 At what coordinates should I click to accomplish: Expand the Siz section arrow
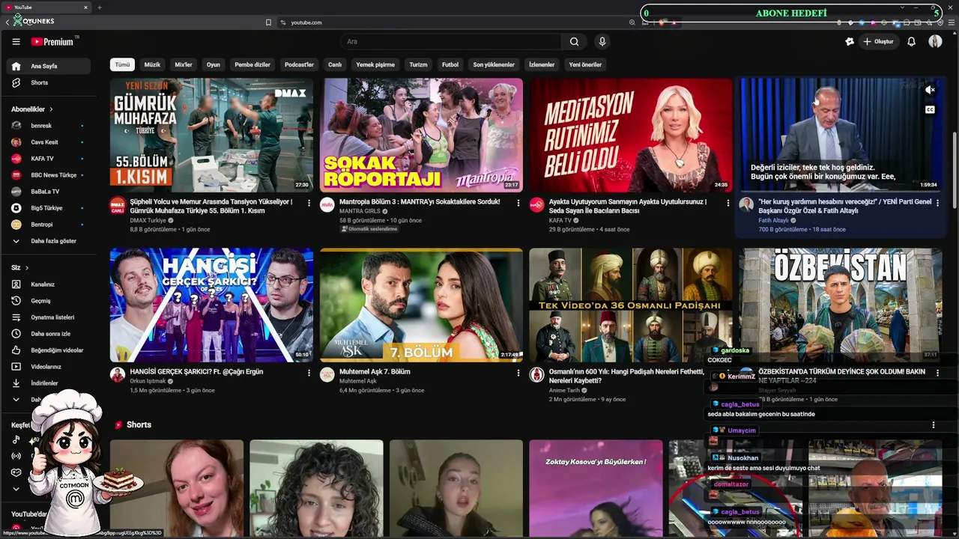pyautogui.click(x=27, y=268)
